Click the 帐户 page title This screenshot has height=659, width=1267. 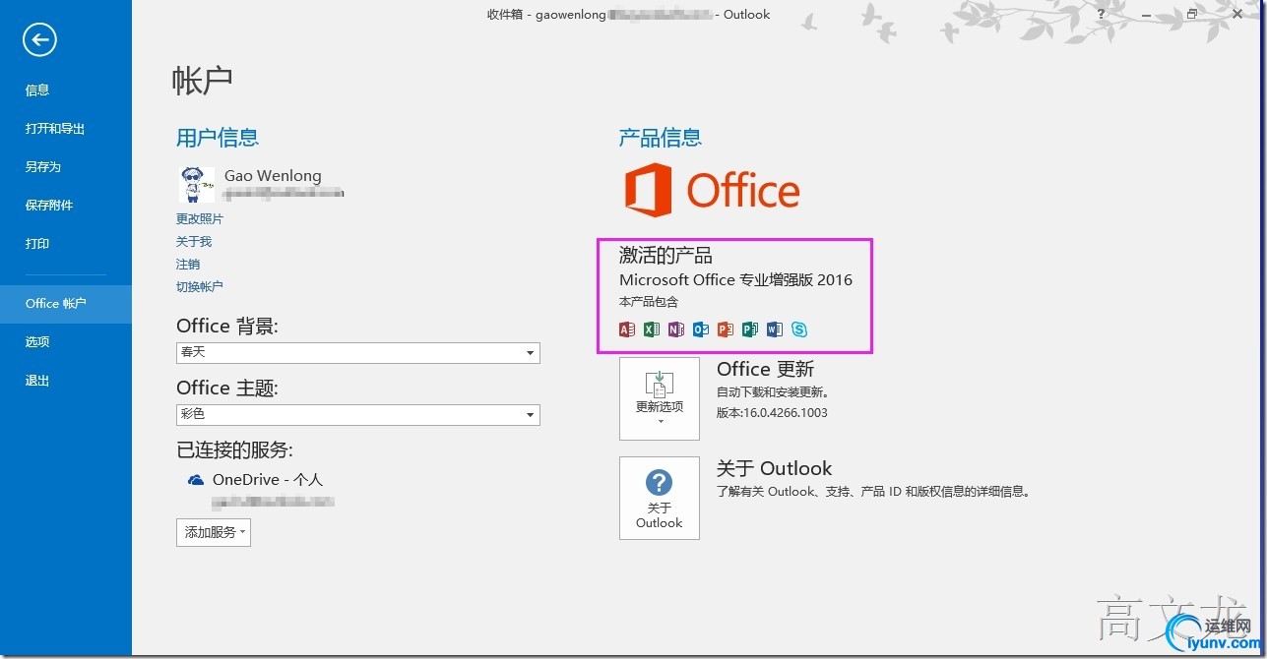pos(203,80)
